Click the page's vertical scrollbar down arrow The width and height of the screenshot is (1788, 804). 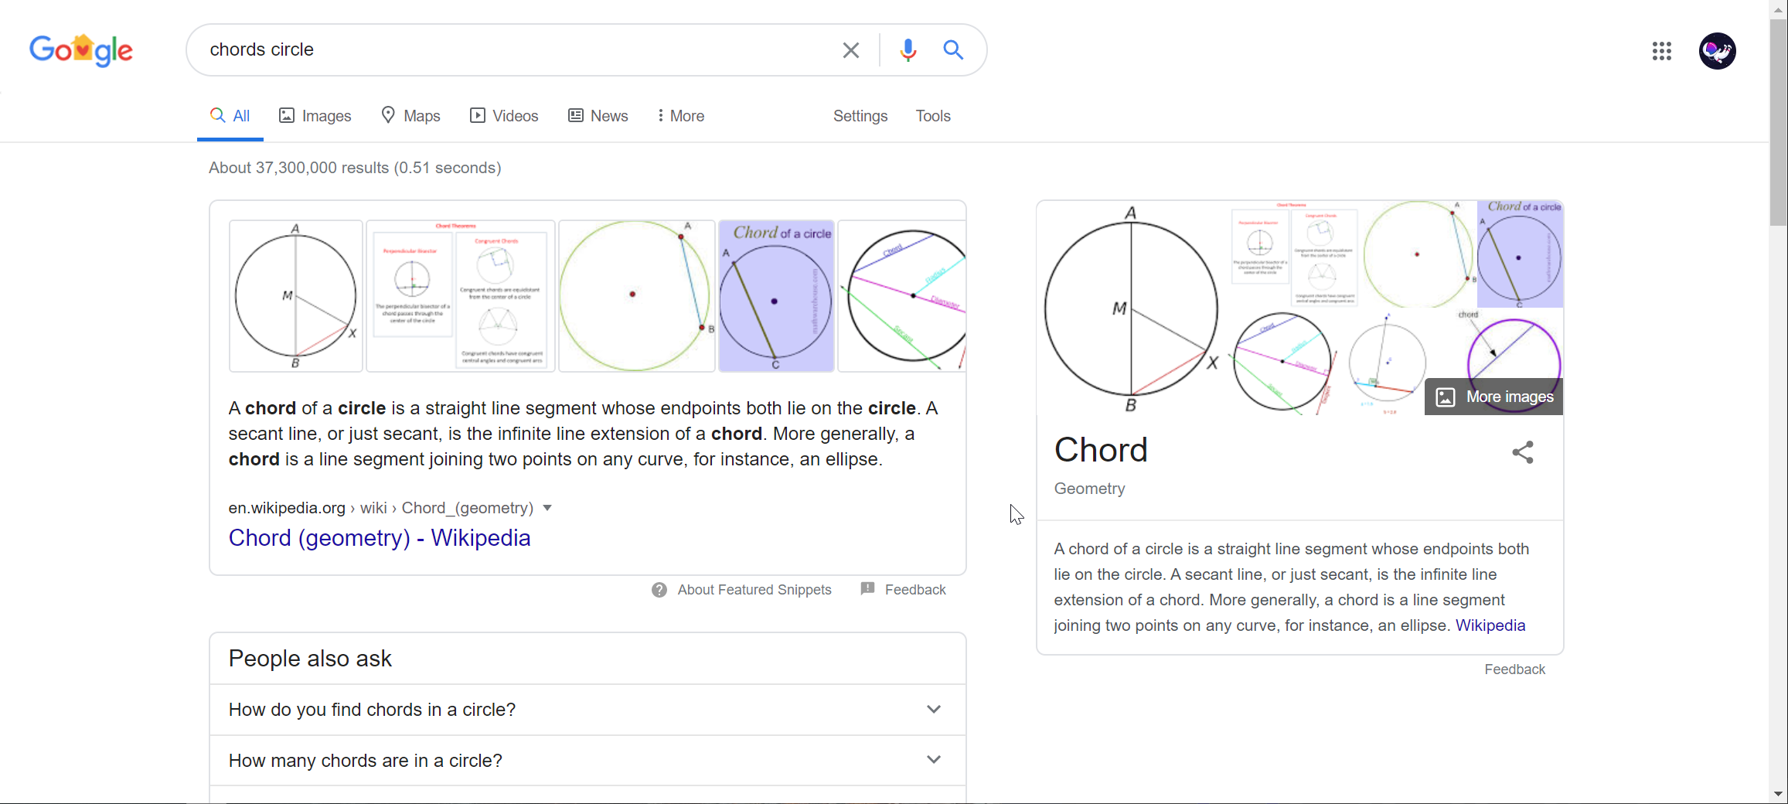coord(1778,794)
